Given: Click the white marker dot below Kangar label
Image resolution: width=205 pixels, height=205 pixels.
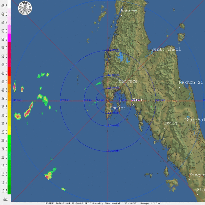Looking at the screenshot, I should [190, 180].
